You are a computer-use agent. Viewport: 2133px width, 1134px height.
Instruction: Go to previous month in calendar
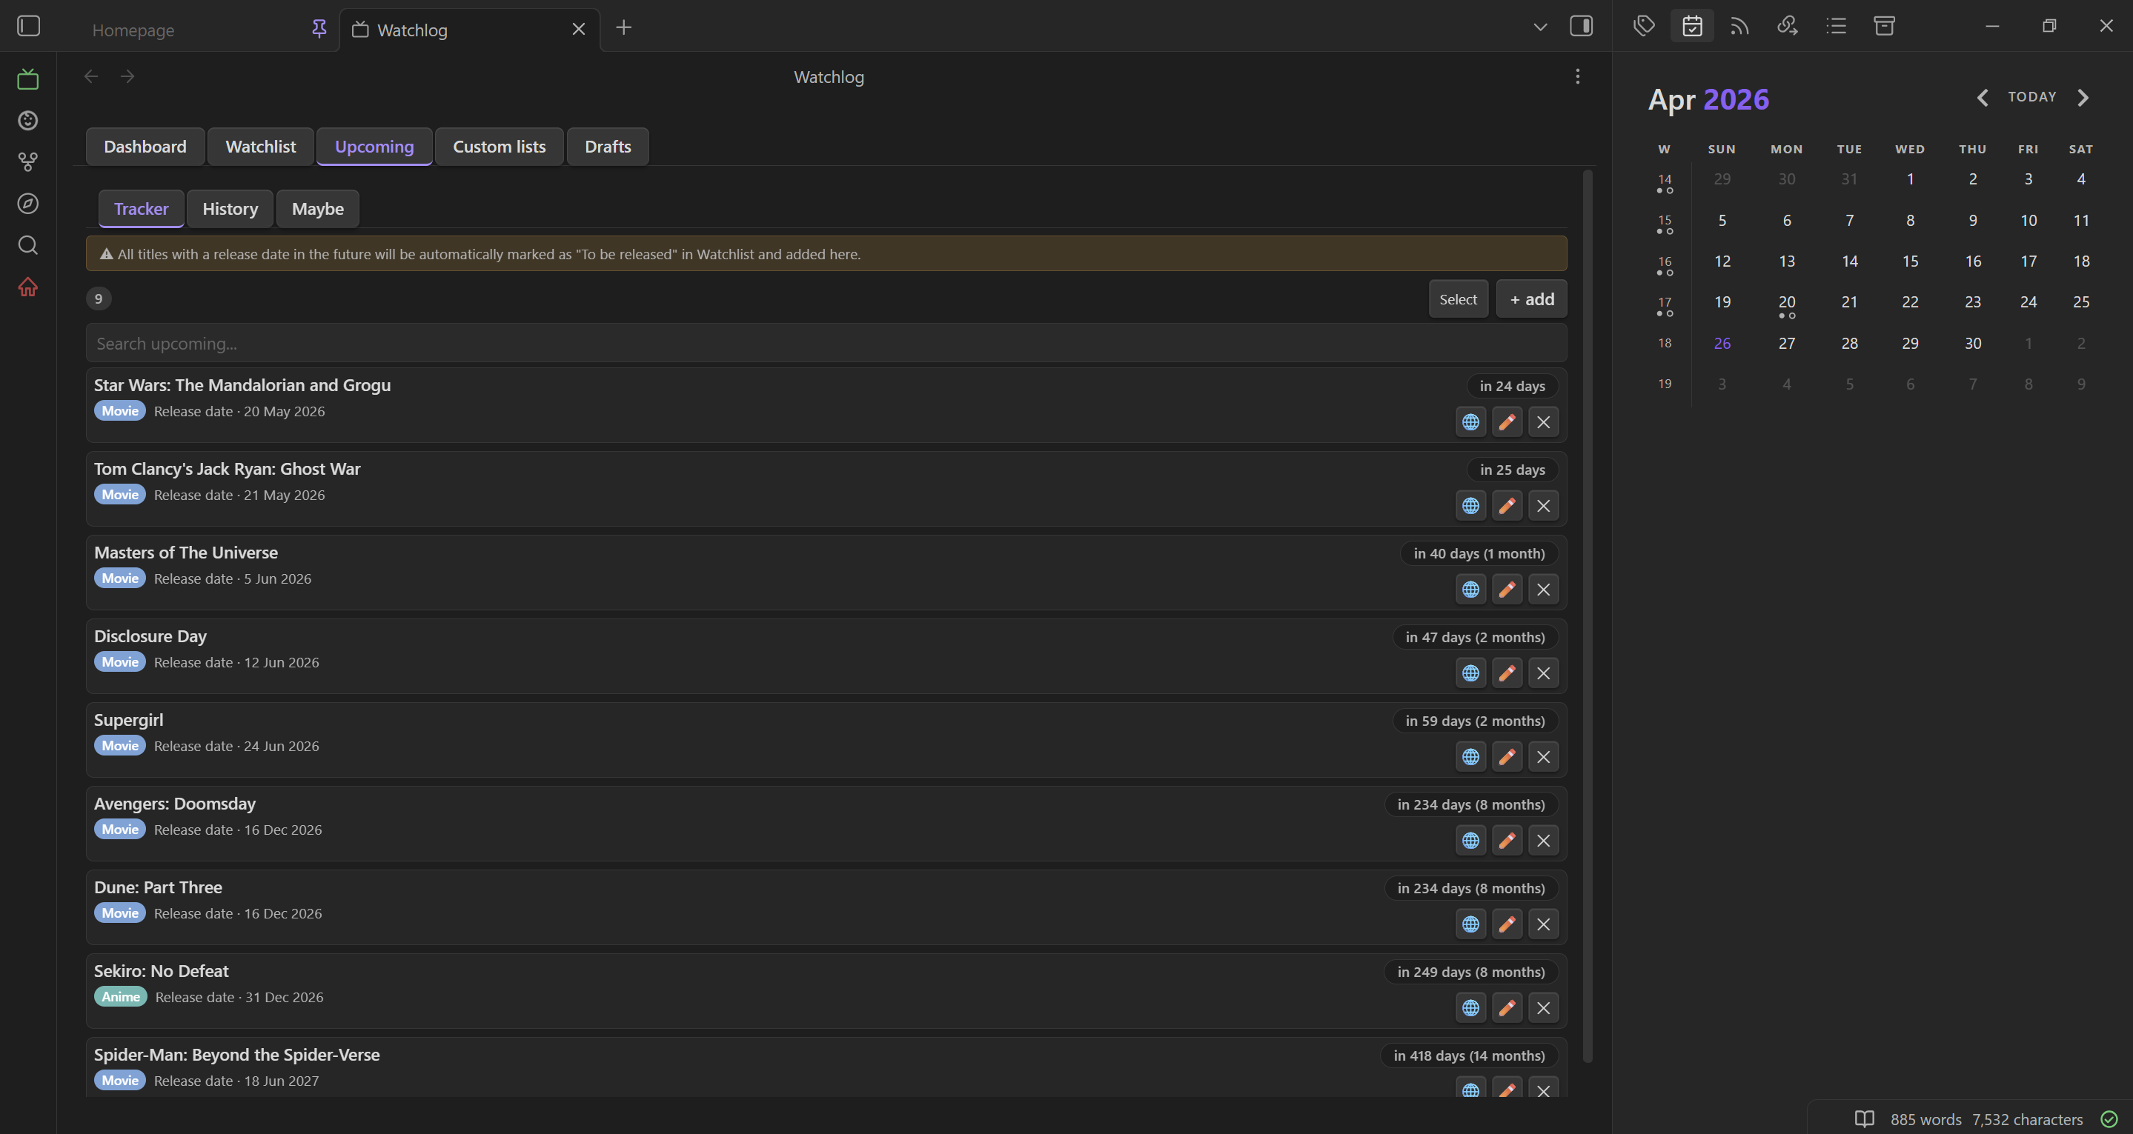(1983, 98)
